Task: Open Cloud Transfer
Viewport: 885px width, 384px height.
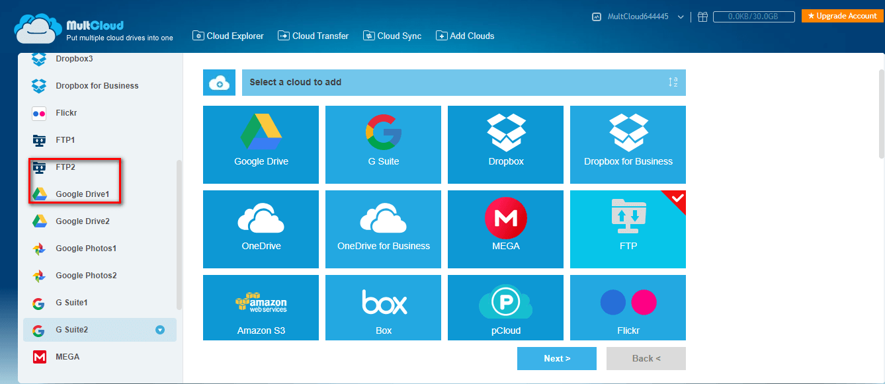Action: click(313, 36)
